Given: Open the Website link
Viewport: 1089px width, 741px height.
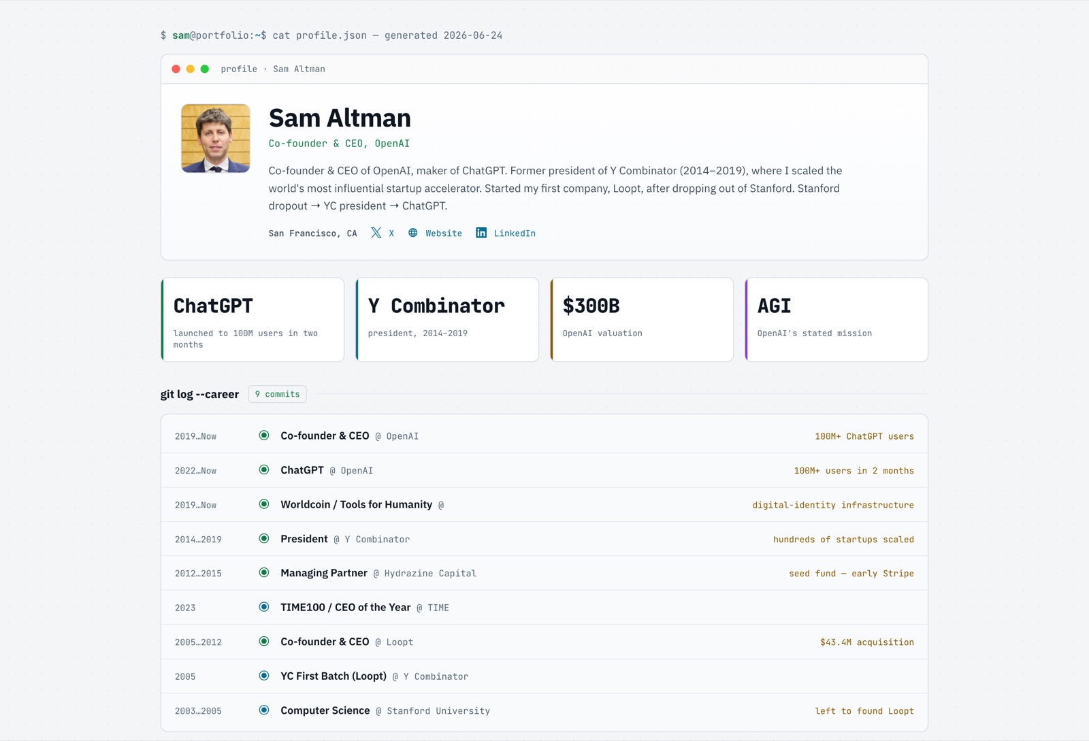Looking at the screenshot, I should click(444, 233).
